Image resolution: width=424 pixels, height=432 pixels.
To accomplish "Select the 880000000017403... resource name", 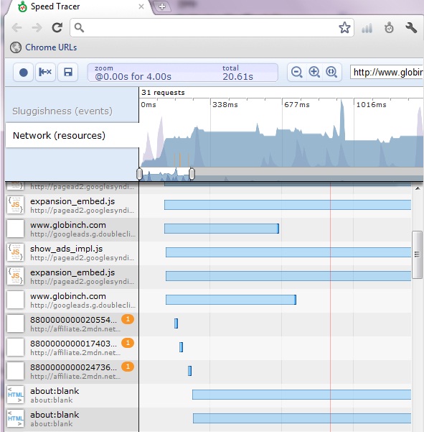I will (73, 344).
